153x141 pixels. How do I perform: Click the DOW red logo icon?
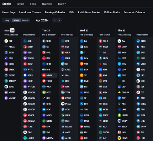coord(119,47)
